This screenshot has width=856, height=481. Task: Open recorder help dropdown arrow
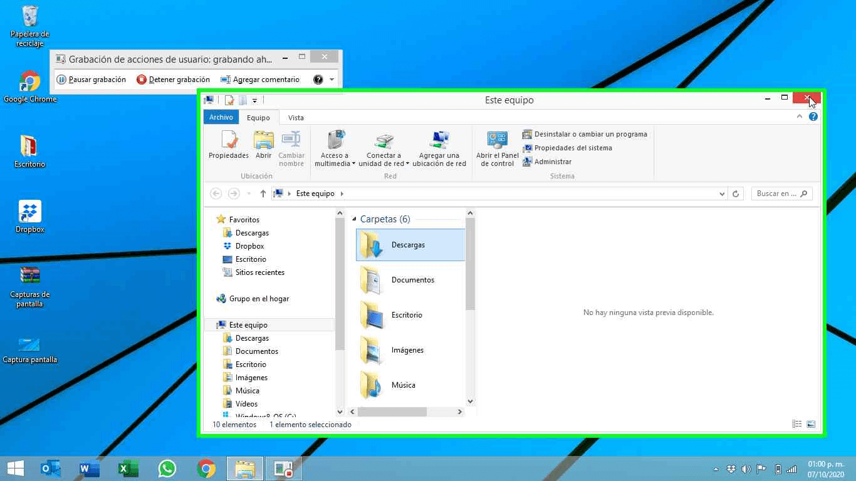332,80
